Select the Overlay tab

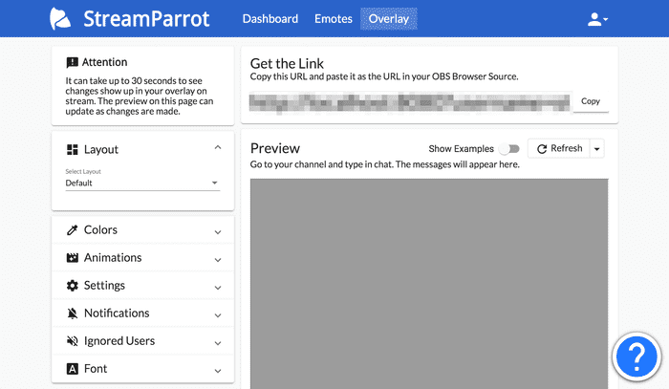[x=389, y=19]
